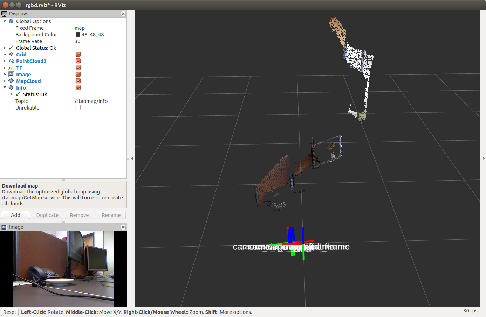The width and height of the screenshot is (486, 317).
Task: Click the Add display button
Action: 15,215
